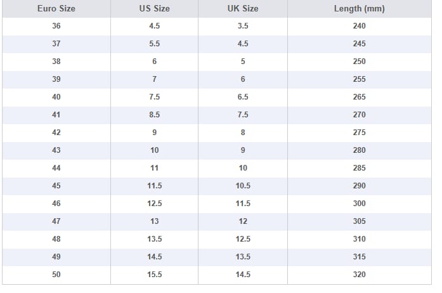Click US size 8.5 cell
Screen dimensions: 442x293
coord(154,115)
